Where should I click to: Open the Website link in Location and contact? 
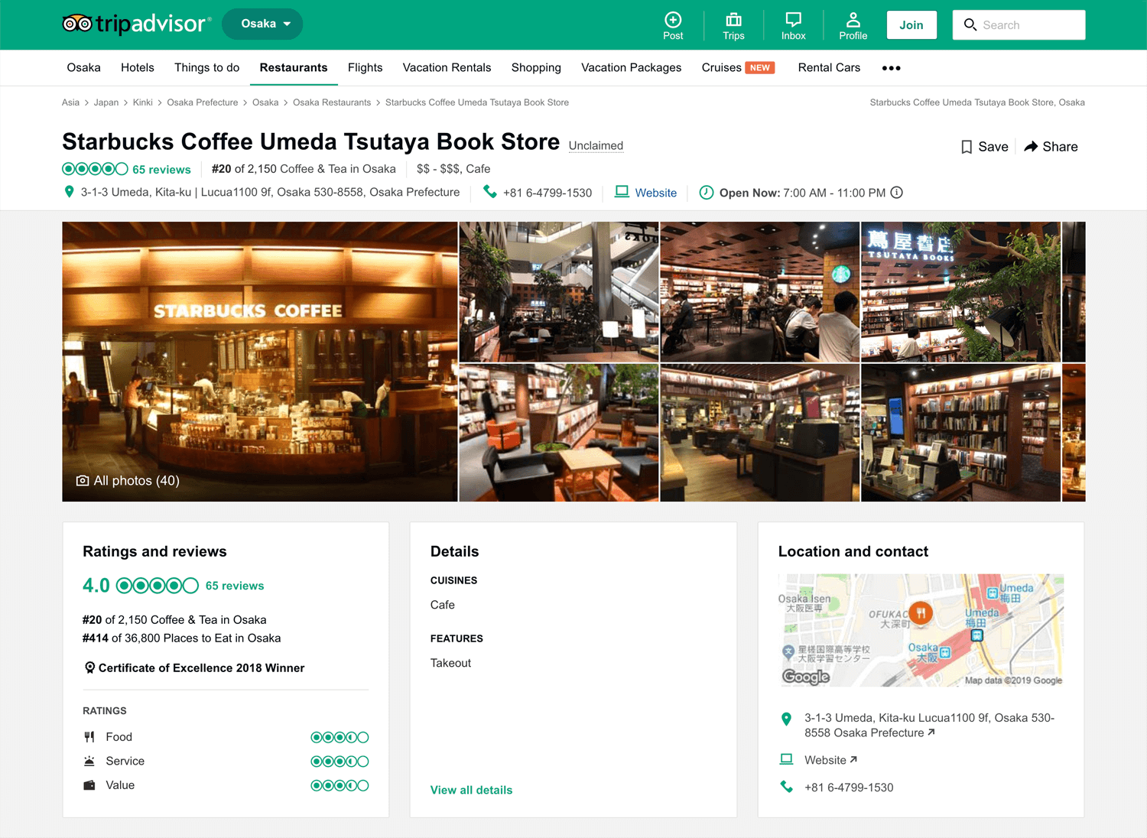[830, 760]
